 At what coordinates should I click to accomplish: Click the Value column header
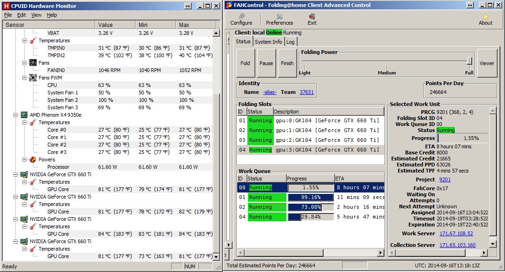coord(115,25)
